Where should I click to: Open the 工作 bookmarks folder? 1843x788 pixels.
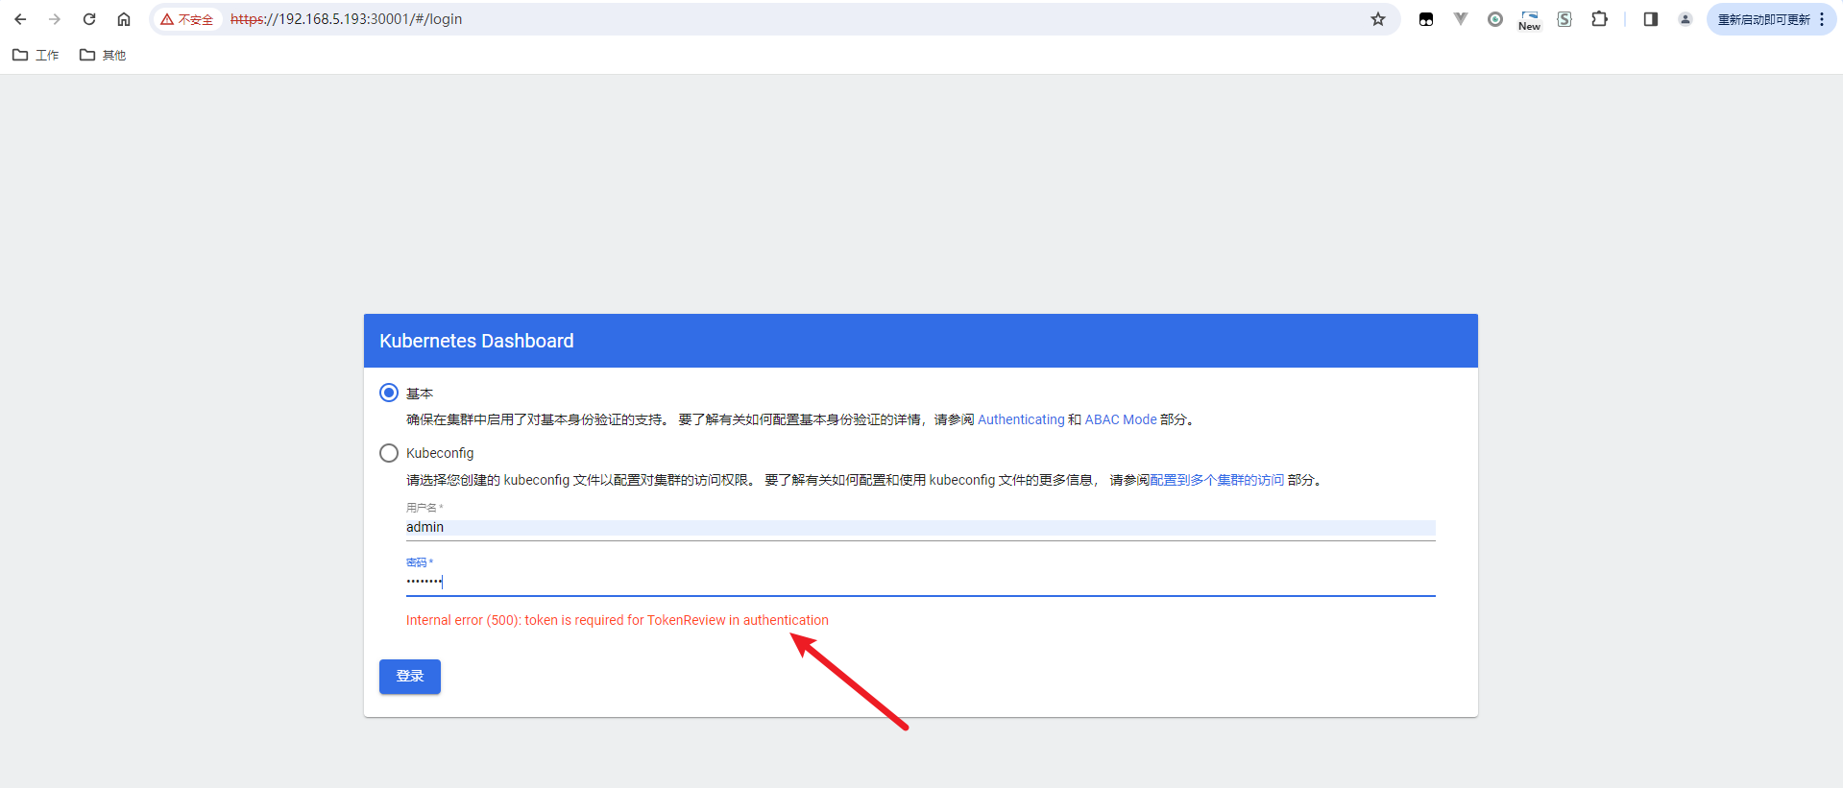coord(36,55)
